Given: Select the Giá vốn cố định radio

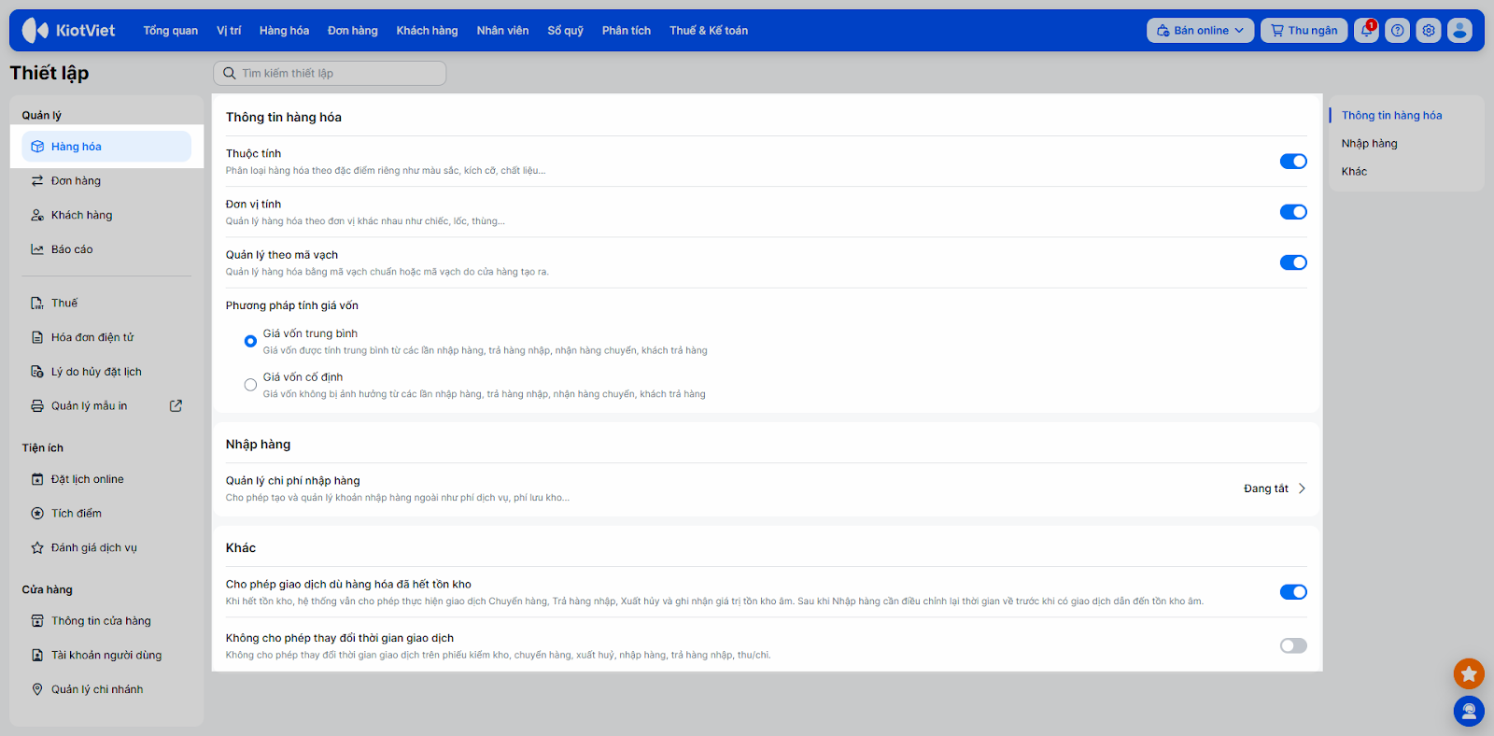Looking at the screenshot, I should coord(250,385).
